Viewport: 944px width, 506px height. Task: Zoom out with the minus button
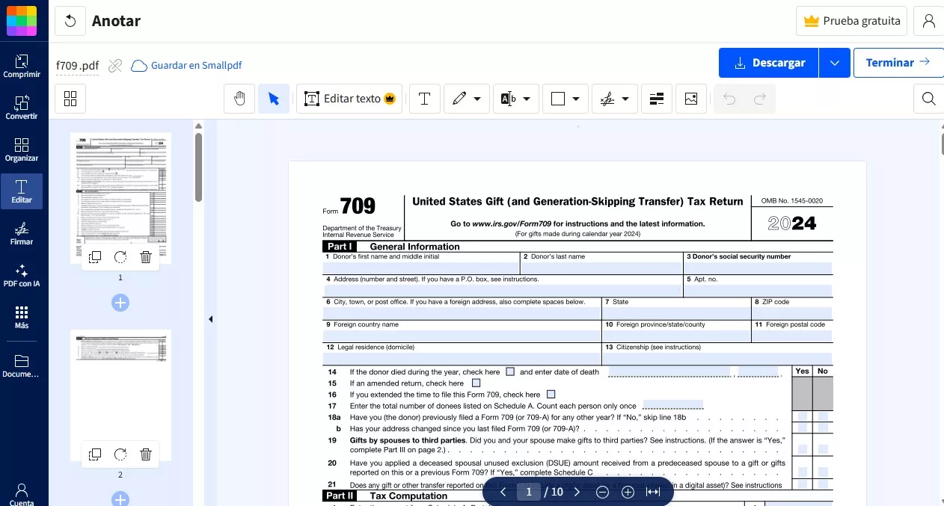click(x=602, y=492)
